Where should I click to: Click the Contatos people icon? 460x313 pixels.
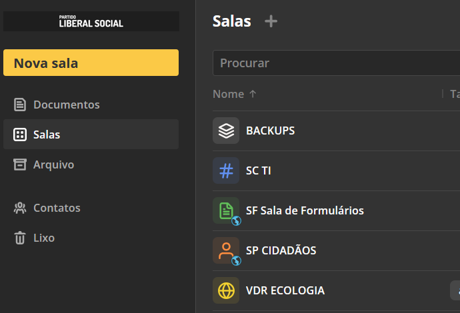coord(20,208)
